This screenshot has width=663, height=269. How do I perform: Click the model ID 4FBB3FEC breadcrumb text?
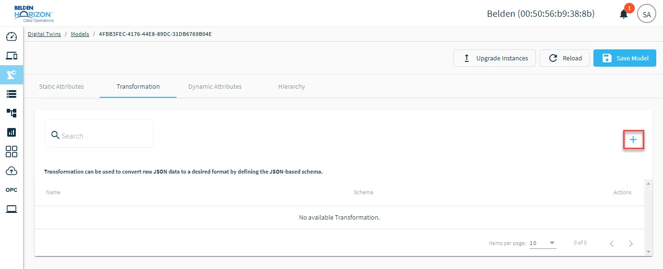click(x=155, y=34)
